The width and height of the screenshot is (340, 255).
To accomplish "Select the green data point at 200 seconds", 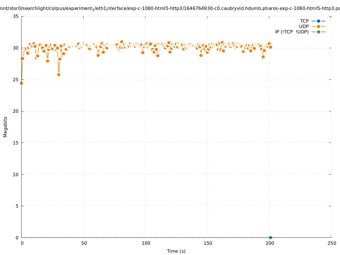I will 270,237.
